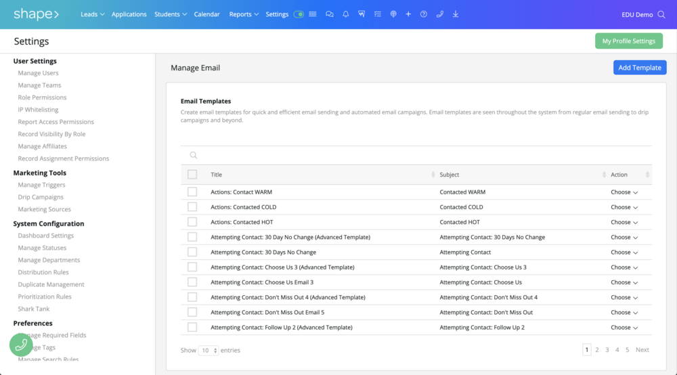The image size is (677, 375).
Task: Open the chat messages icon
Action: point(330,14)
